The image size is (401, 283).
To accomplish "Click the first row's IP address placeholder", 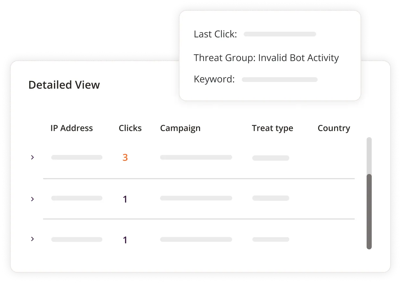I will coord(77,157).
